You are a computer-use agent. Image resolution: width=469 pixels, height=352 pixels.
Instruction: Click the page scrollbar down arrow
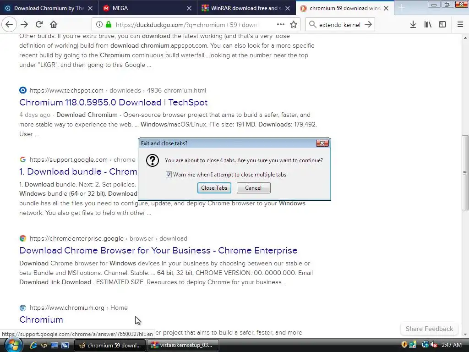[x=465, y=334]
